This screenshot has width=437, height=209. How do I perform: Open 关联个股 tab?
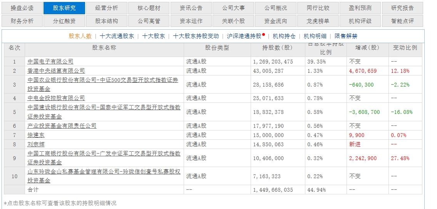pyautogui.click(x=233, y=21)
